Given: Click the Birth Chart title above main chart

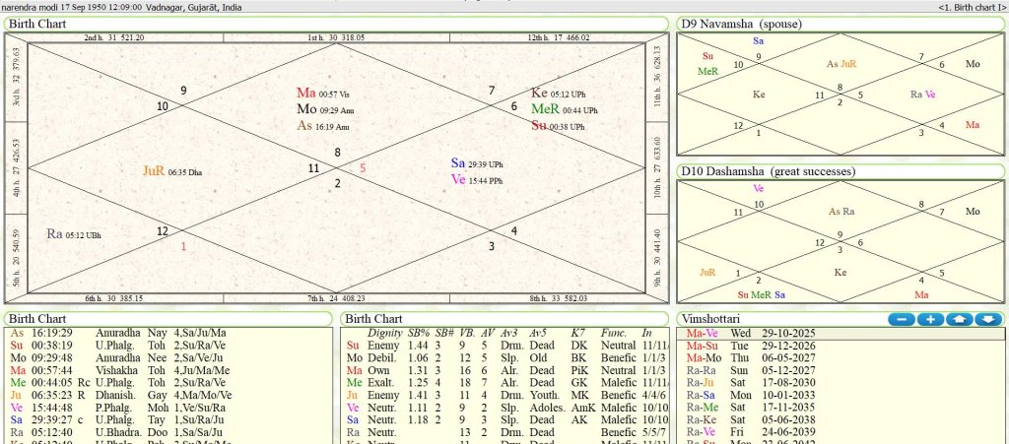Looking at the screenshot, I should [38, 24].
